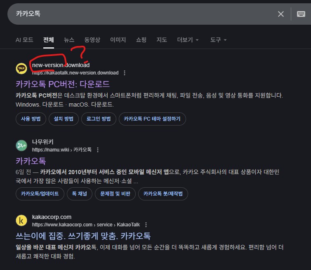Click the Windows 다운로드 snippet text
Screen dimensions: 311x270
[x=40, y=105]
